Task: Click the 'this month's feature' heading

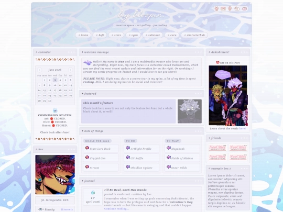Action: coord(98,103)
